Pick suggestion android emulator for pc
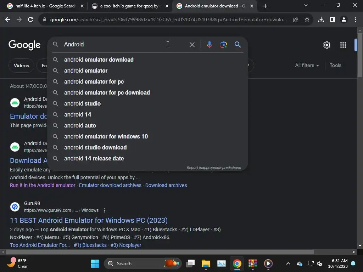This screenshot has width=363, height=272. (x=147, y=82)
